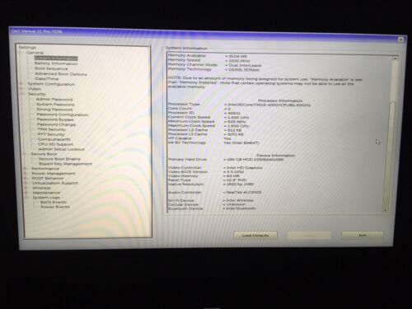
Task: Select System Password entry
Action: coord(55,105)
